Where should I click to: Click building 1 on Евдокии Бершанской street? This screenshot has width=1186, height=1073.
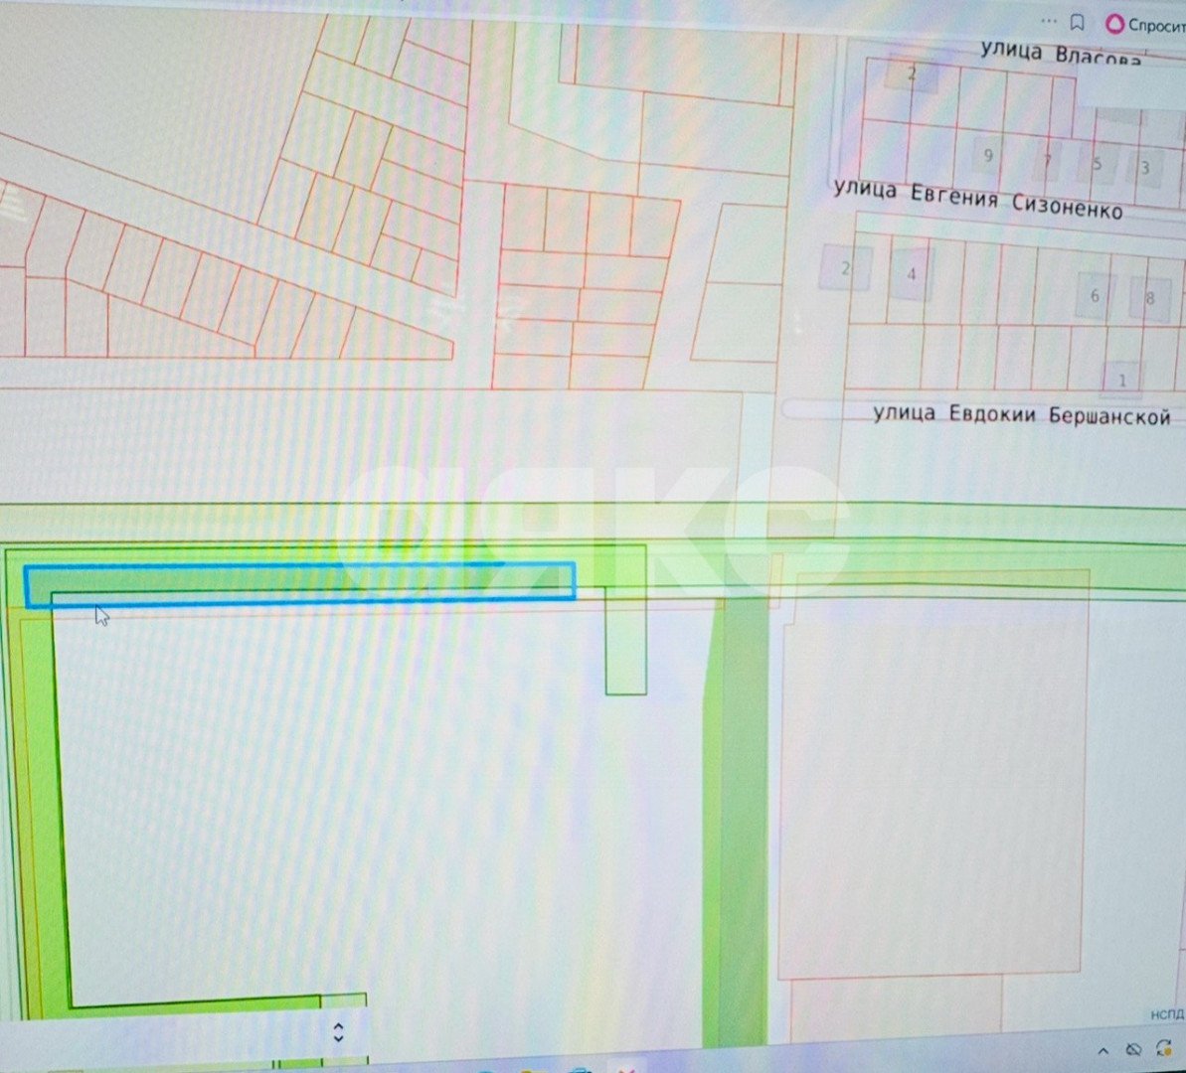[1122, 381]
